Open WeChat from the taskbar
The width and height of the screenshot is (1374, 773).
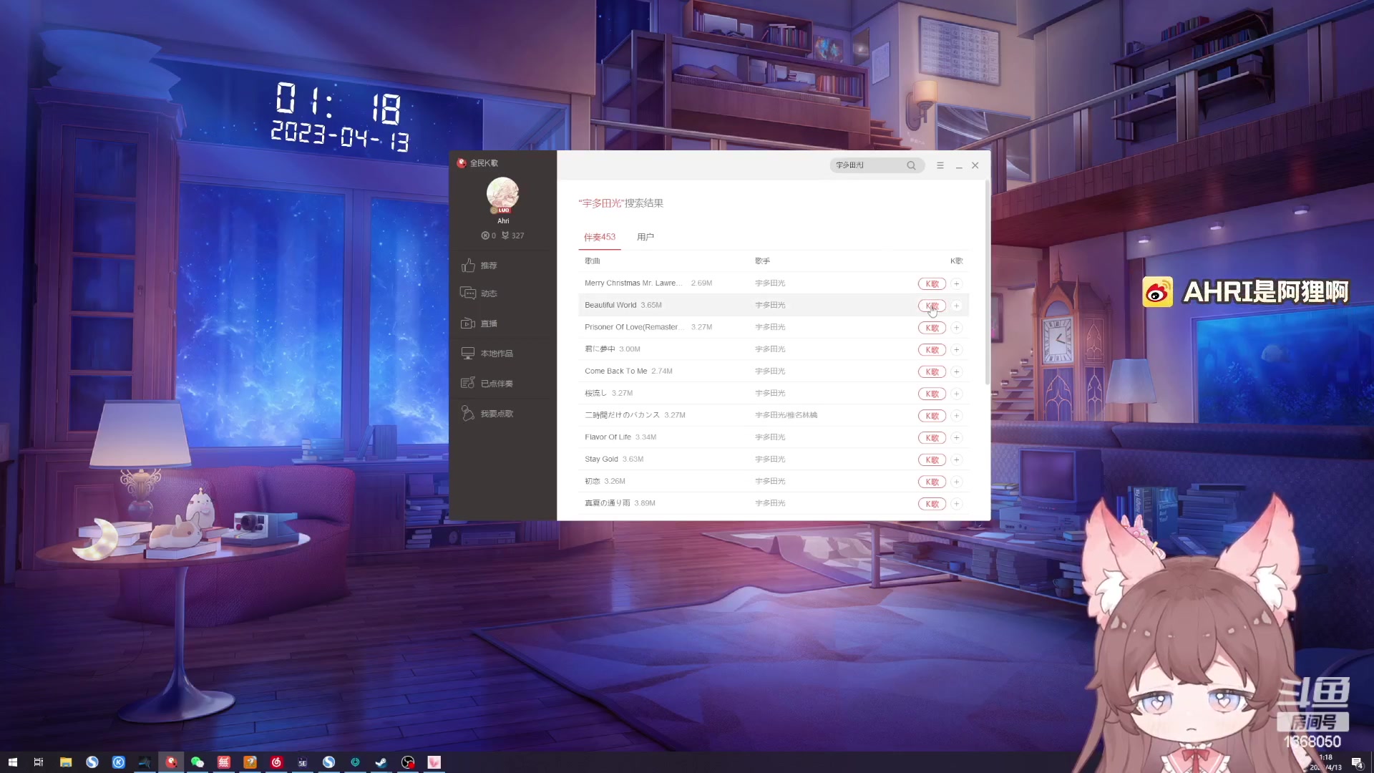point(198,762)
